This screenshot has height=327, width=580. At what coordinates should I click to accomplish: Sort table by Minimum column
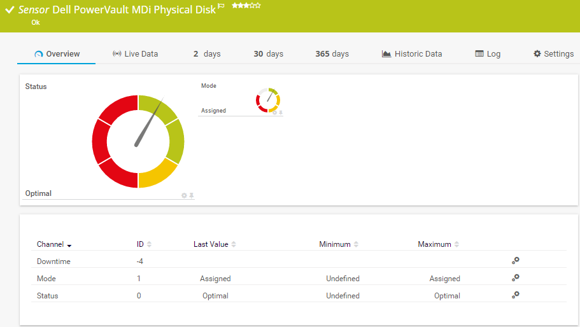click(338, 244)
